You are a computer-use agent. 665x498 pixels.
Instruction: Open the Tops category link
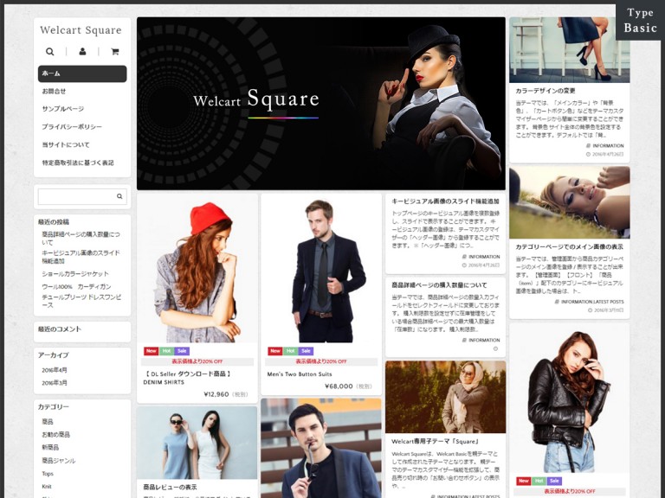tap(48, 474)
